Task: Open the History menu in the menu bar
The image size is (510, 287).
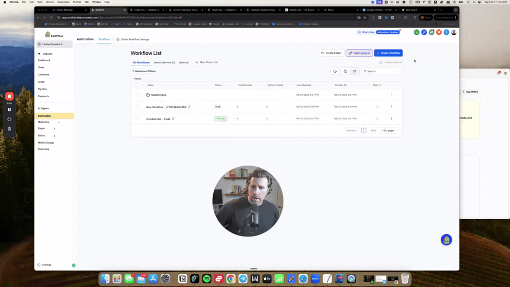Action: point(50,2)
